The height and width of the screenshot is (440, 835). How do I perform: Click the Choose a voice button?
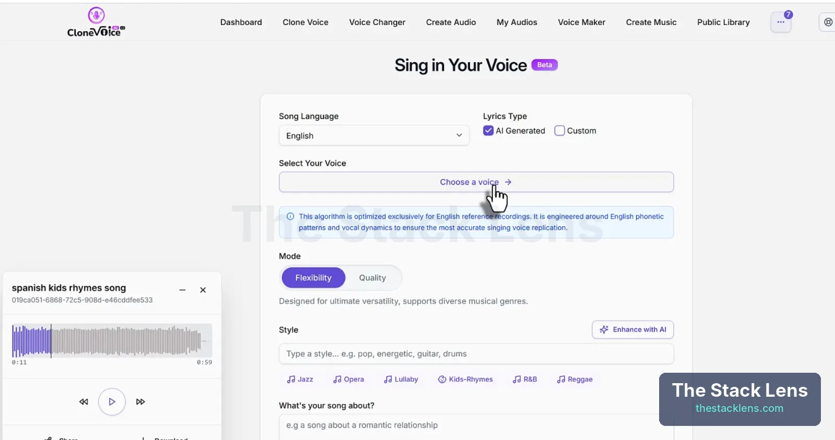(x=476, y=182)
